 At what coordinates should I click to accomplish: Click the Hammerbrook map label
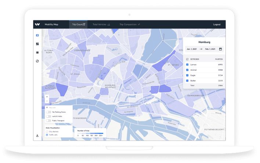(x=195, y=96)
